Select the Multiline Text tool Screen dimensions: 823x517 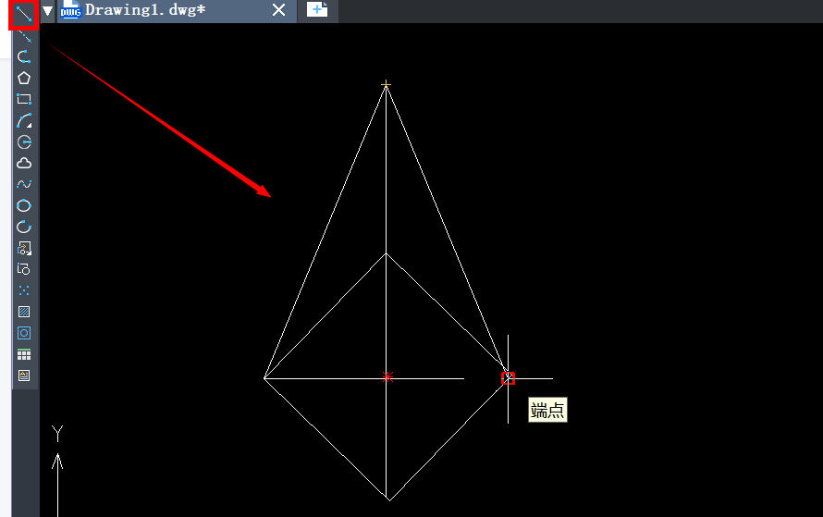pos(24,375)
